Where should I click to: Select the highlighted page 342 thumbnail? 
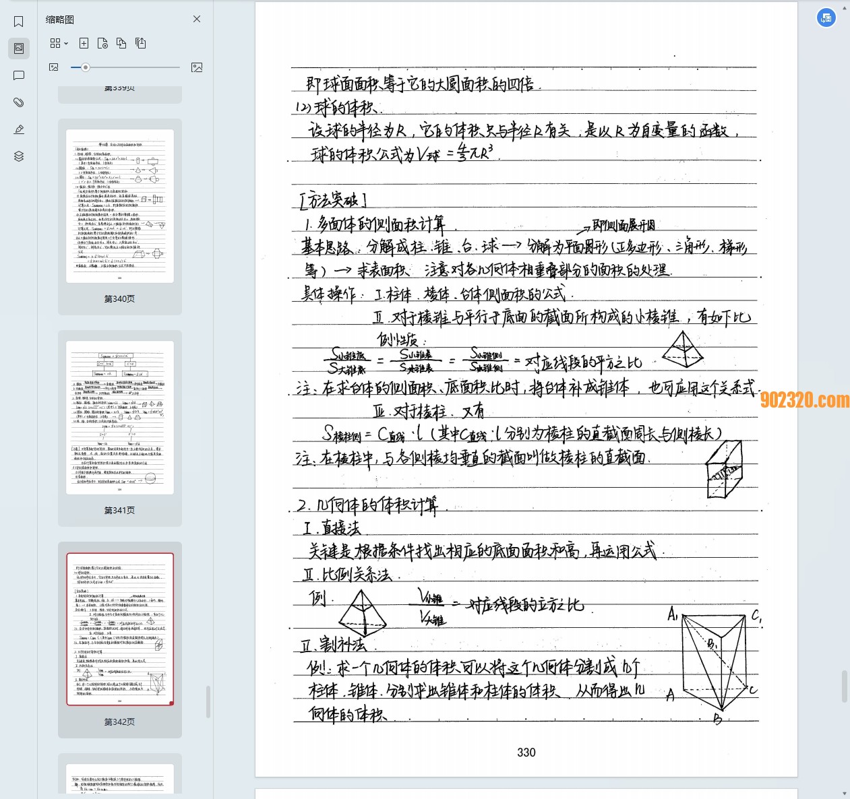point(120,629)
